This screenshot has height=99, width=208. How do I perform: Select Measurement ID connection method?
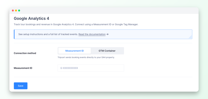pos(75,51)
